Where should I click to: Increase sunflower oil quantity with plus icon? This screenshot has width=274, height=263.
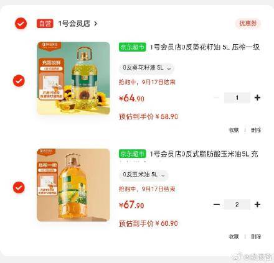coord(257,98)
